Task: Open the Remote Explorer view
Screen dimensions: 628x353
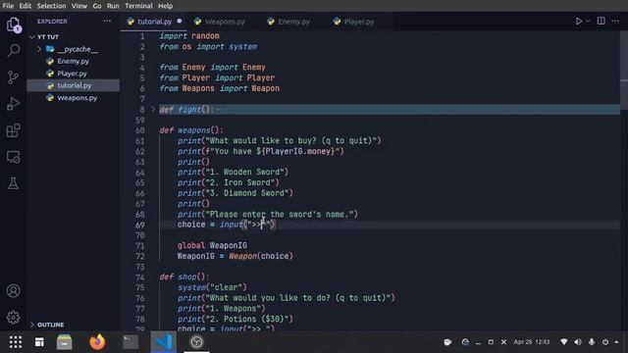Action: tap(13, 157)
